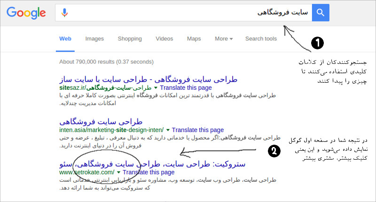Click the blue magnifier search button
Image resolution: width=376 pixels, height=202 pixels.
[321, 13]
